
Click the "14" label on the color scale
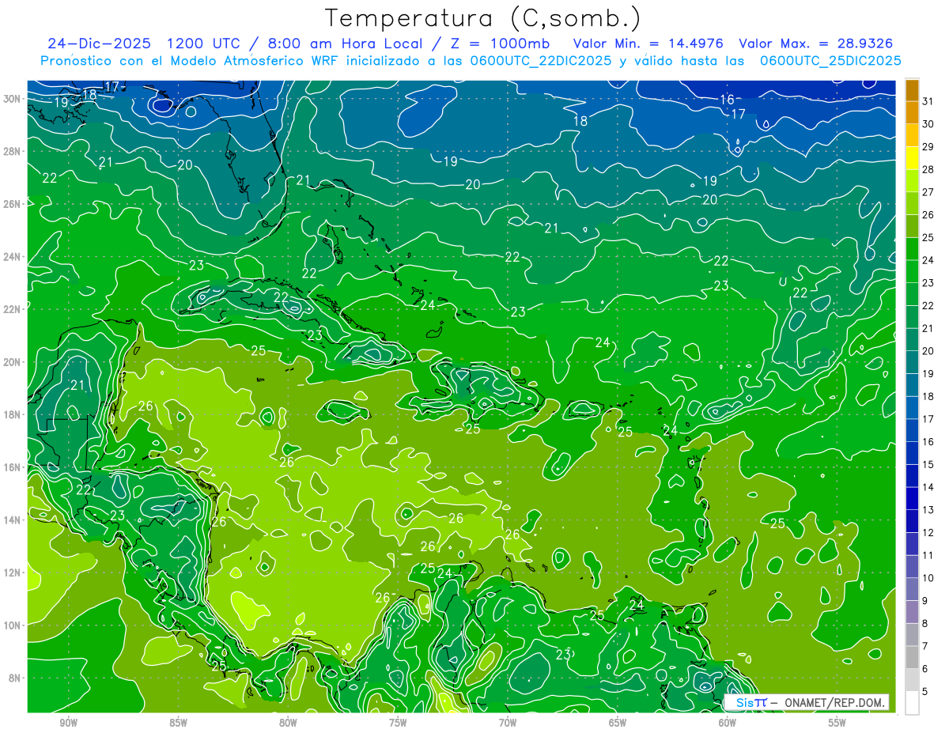tap(928, 487)
